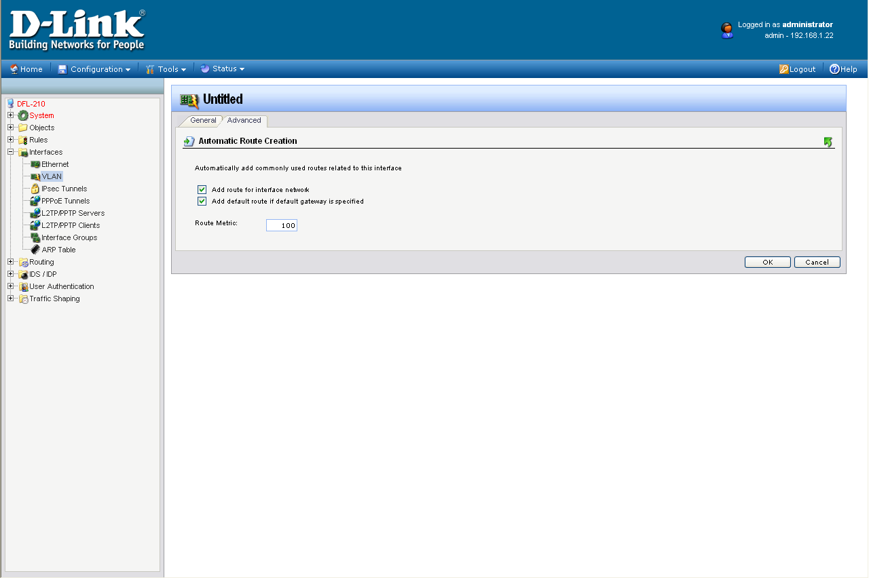Click the Logout link

[x=798, y=69]
